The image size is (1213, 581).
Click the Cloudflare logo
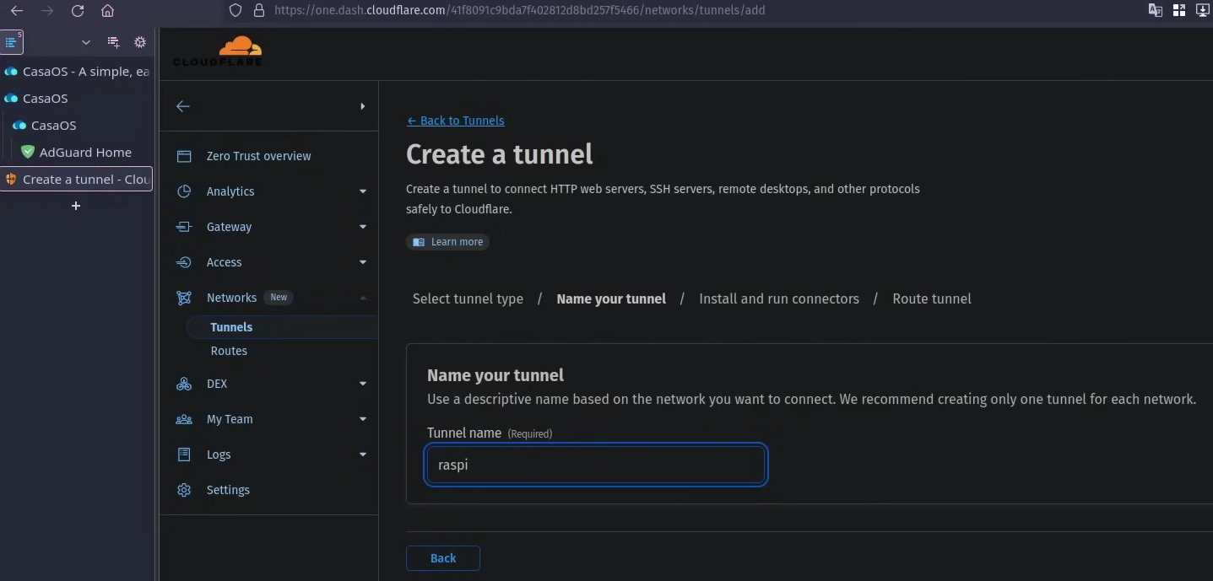[218, 51]
